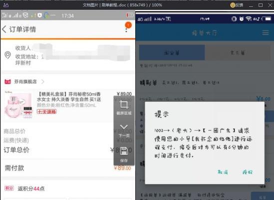
Task: Click the 订单总价 label
Action: click(x=16, y=150)
